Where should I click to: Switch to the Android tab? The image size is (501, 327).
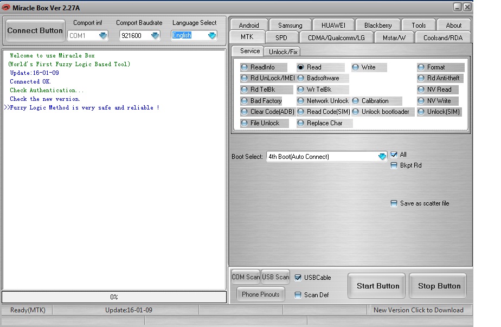tap(249, 25)
